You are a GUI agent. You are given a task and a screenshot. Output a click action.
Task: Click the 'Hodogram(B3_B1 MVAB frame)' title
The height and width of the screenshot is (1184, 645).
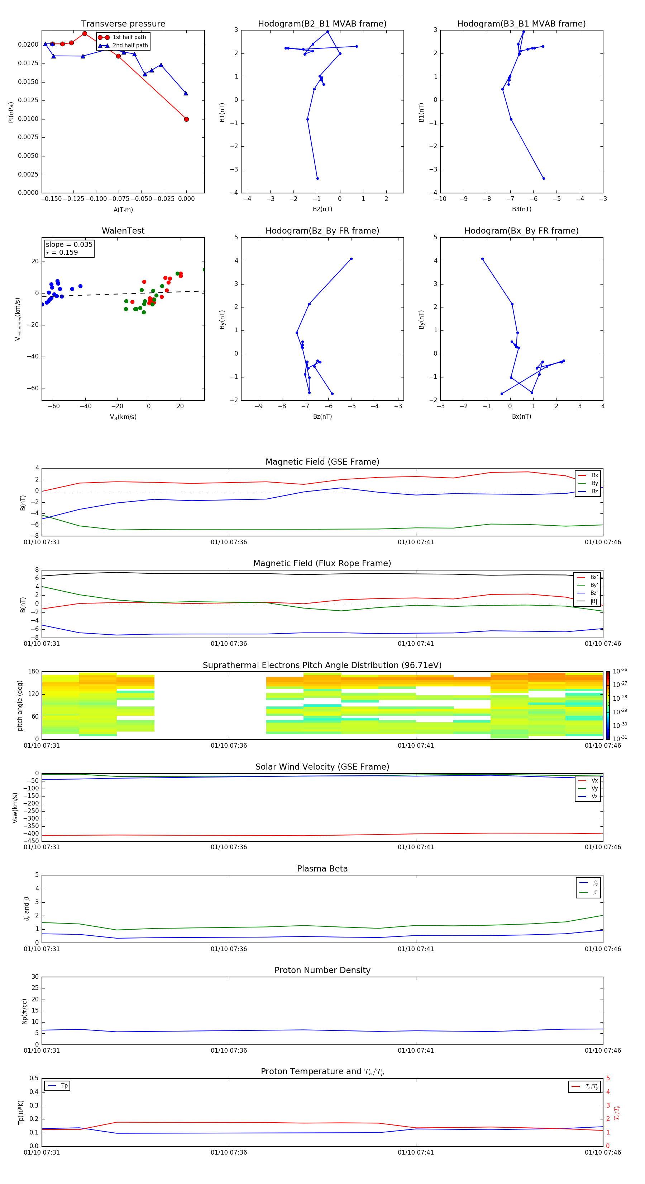[x=521, y=23]
